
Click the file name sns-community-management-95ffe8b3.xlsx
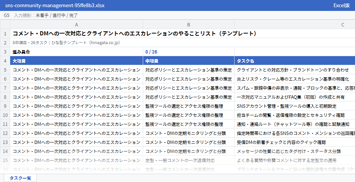point(55,5)
